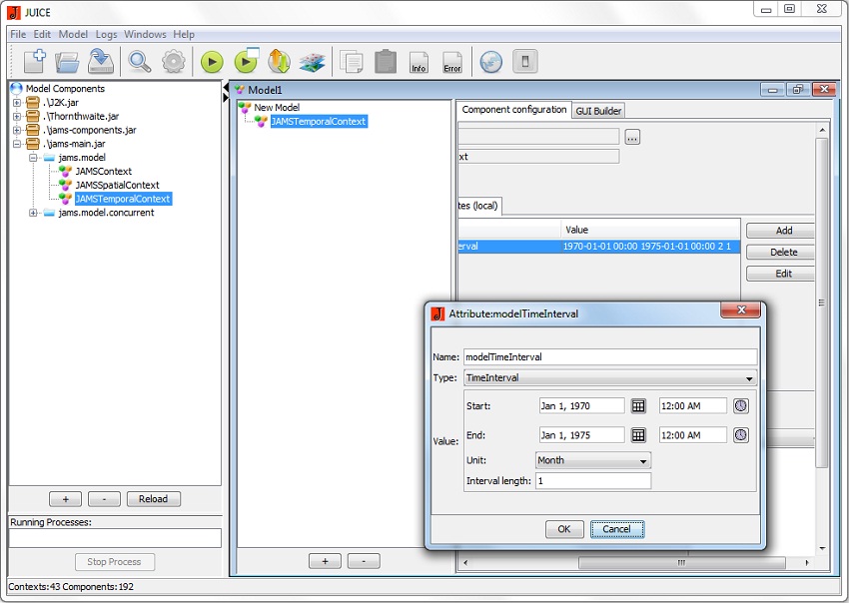Open calendar picker for Start date
This screenshot has width=849, height=603.
tap(638, 406)
